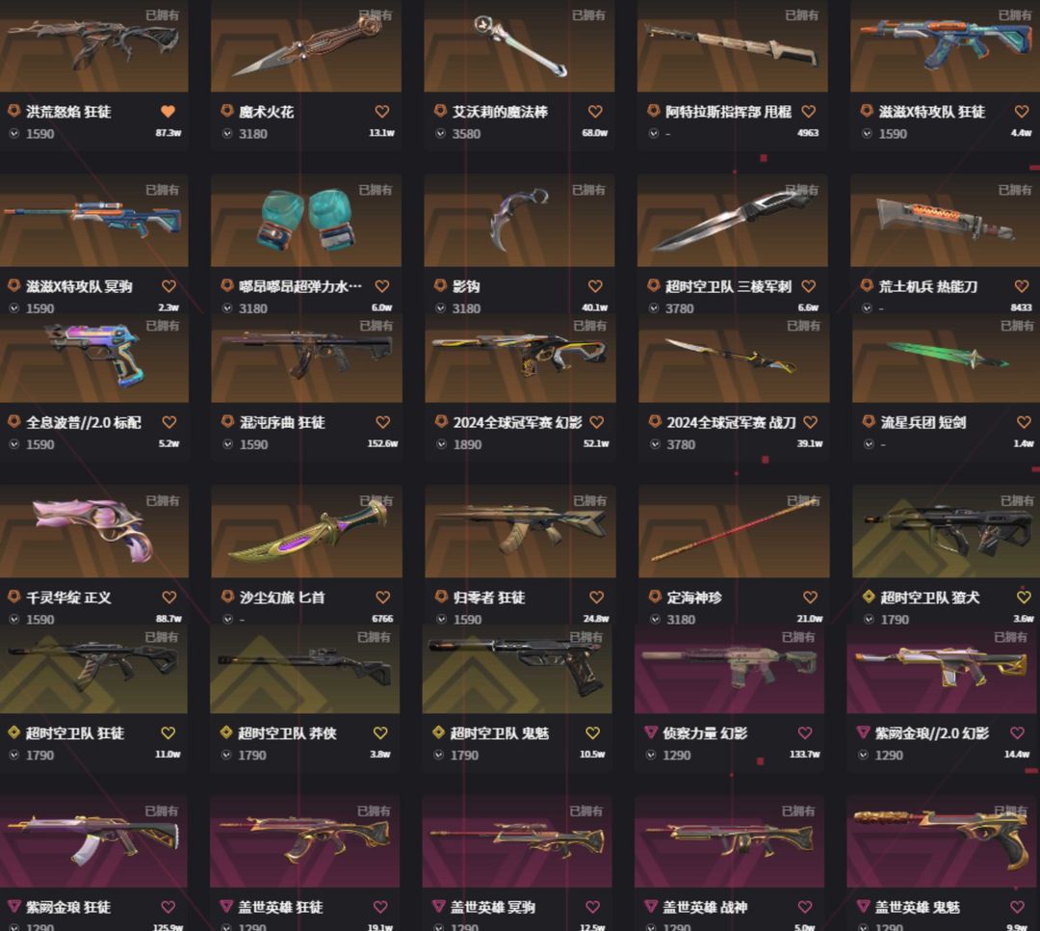Select the 沙尘幻旅 匕首 dagger image
The image size is (1040, 931).
306,531
